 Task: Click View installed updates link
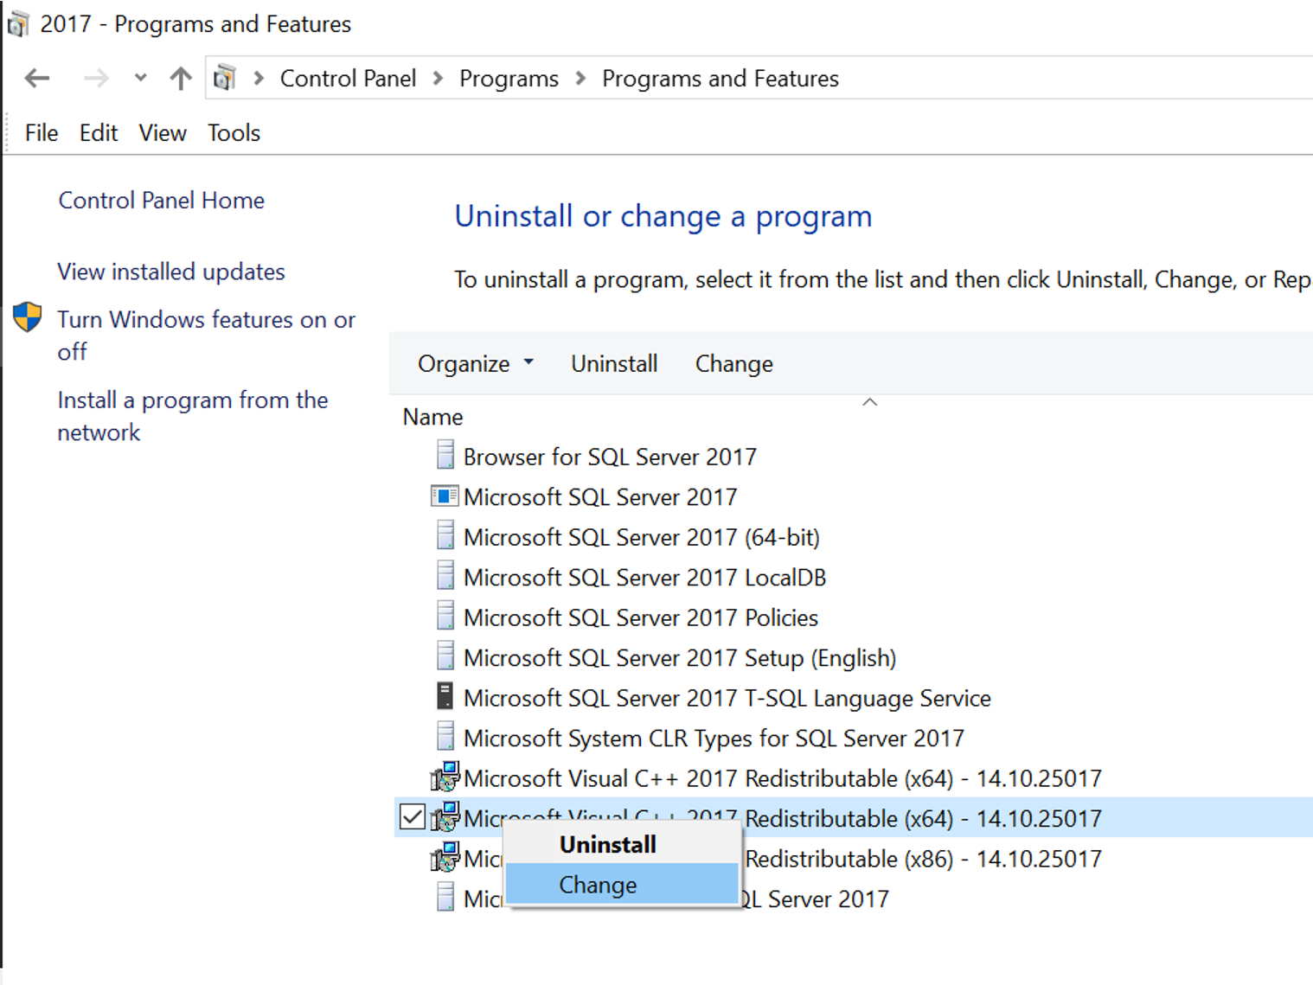tap(170, 272)
